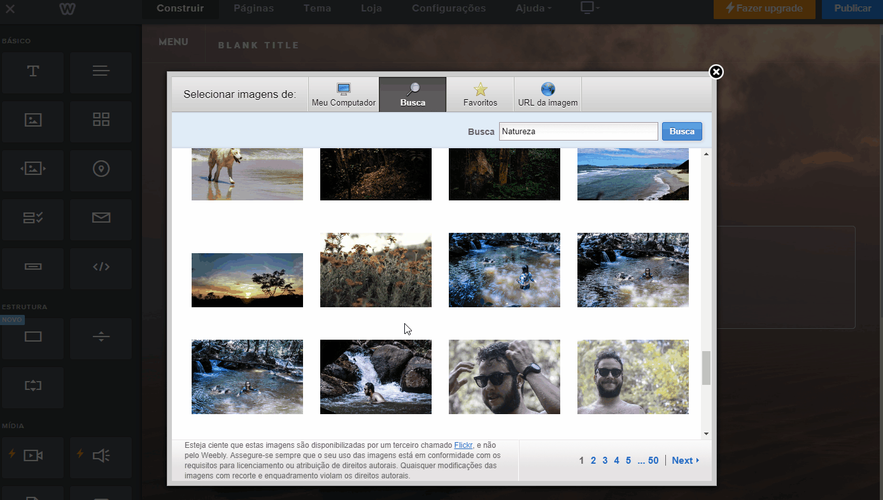883x500 pixels.
Task: Click the scrollbar down arrow
Action: (x=706, y=434)
